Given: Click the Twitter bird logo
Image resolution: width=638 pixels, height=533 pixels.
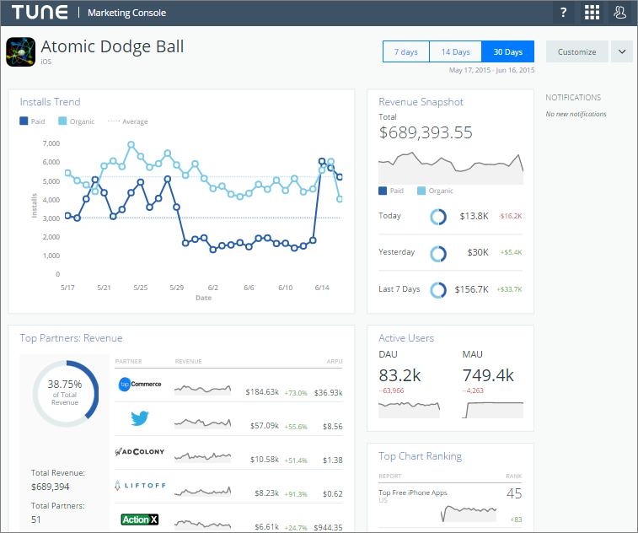Looking at the screenshot, I should coord(140,418).
